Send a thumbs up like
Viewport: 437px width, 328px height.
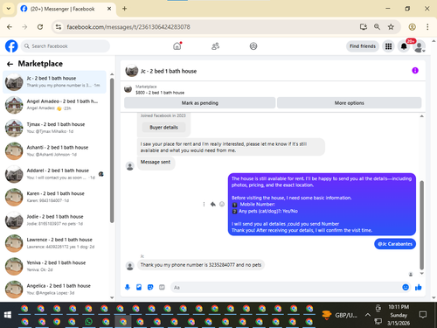(419, 287)
